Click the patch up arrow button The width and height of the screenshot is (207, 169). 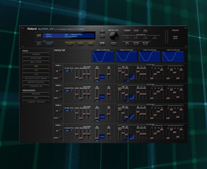[102, 31]
